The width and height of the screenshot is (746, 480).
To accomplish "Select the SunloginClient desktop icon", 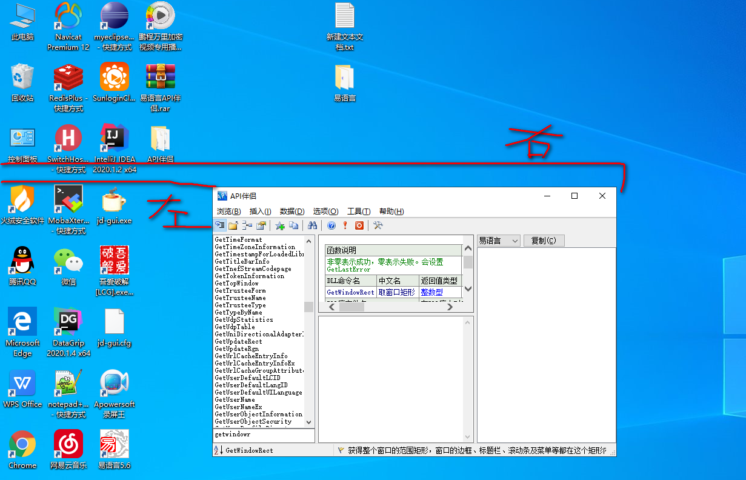I will pyautogui.click(x=115, y=83).
